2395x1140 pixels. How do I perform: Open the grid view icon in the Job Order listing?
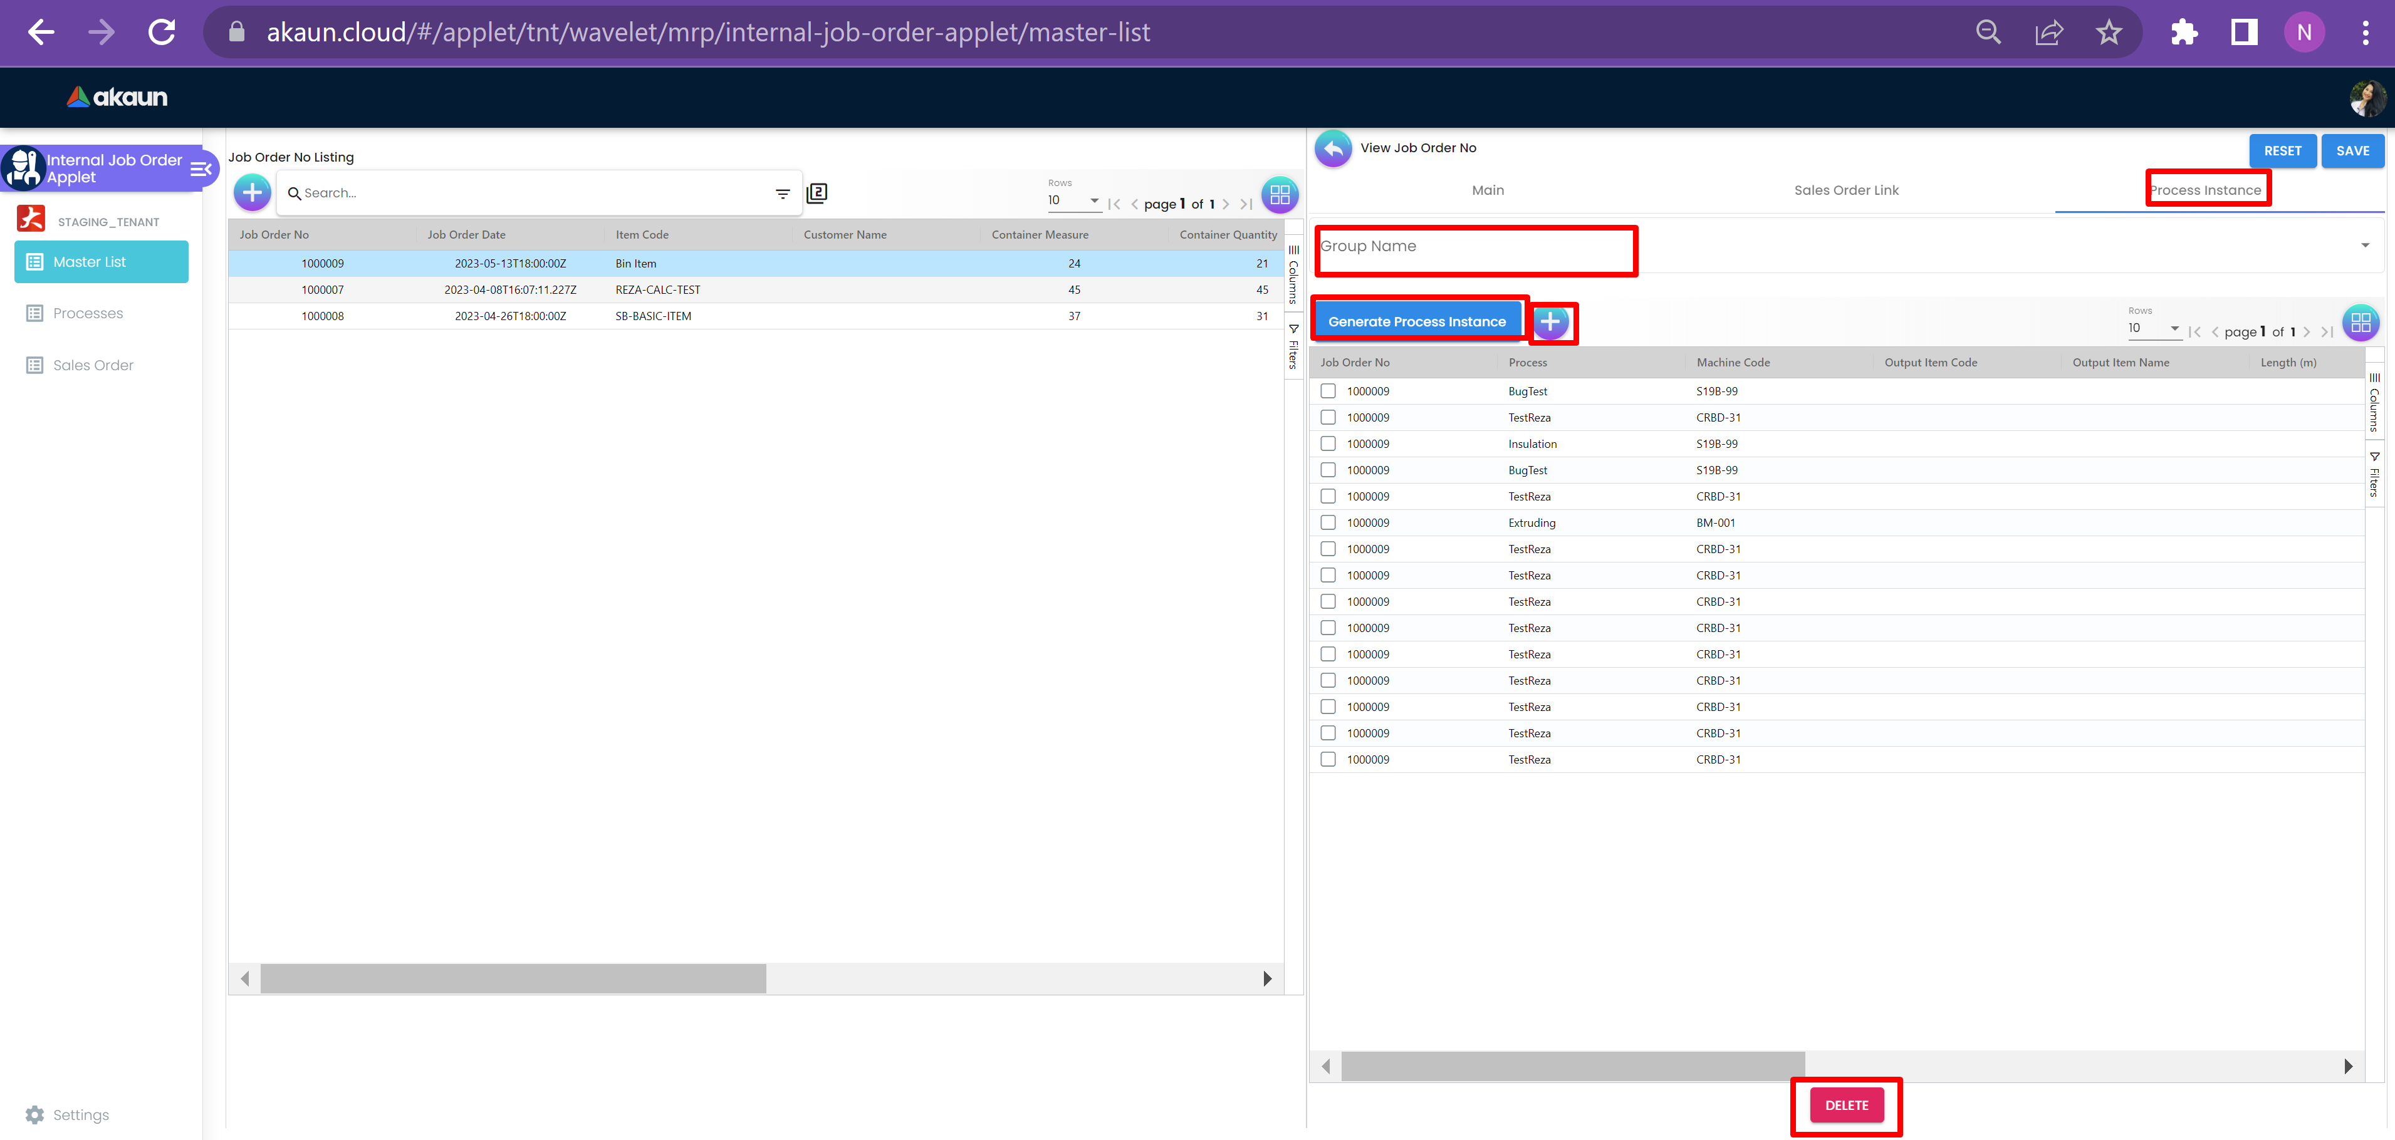(1280, 194)
